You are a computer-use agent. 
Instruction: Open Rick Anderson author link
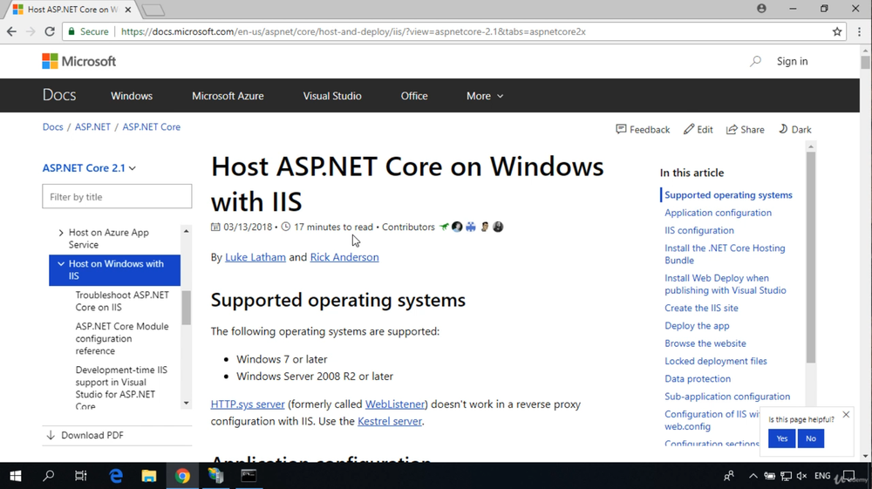point(344,257)
